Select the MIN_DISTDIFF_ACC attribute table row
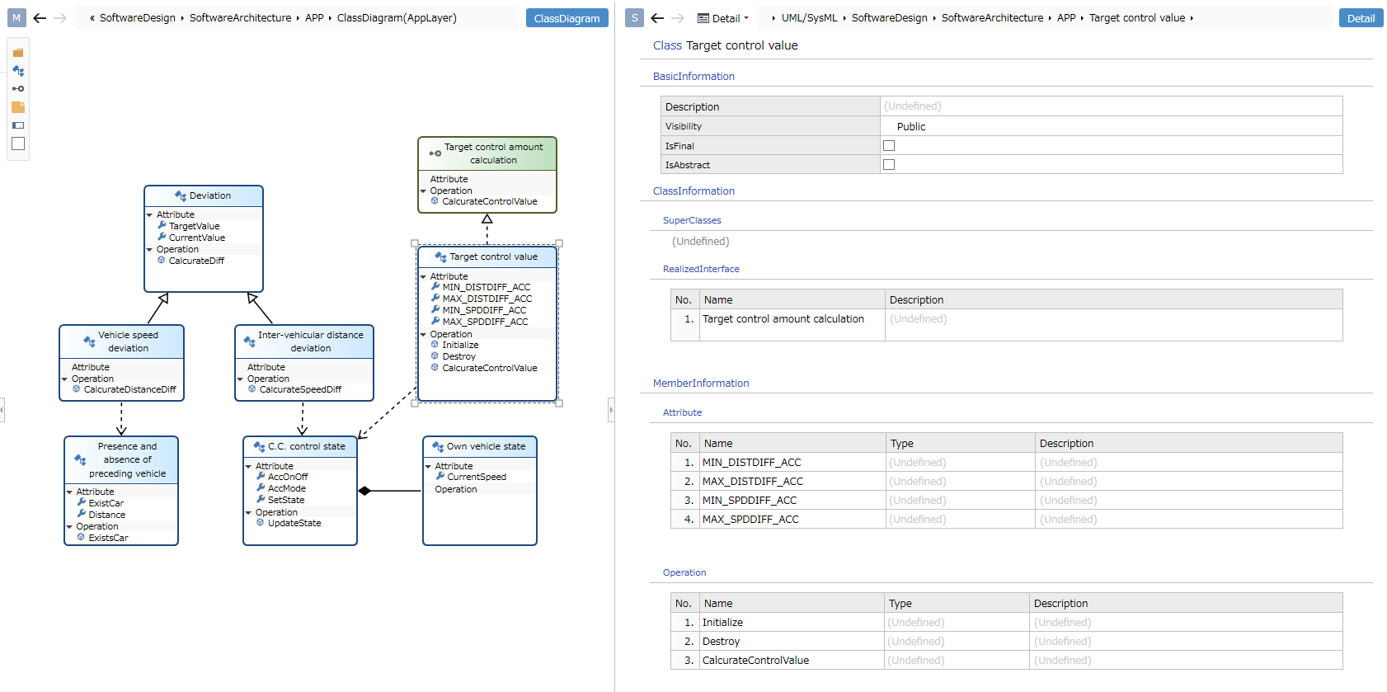The width and height of the screenshot is (1387, 692). pos(1006,463)
